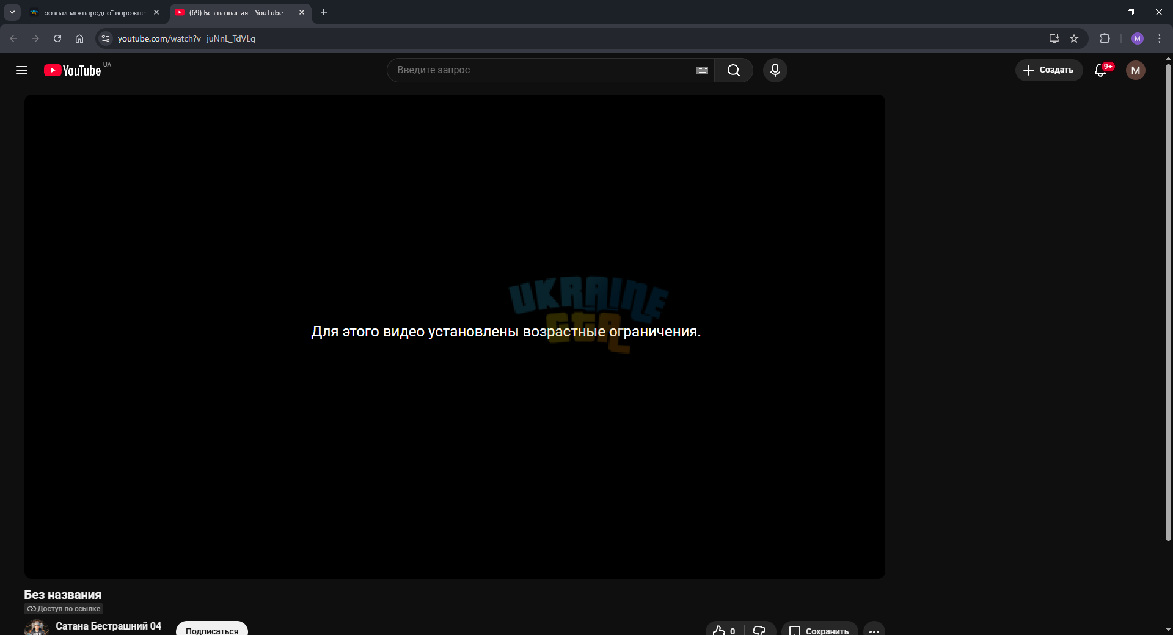Screen dimensions: 1173x635
Task: Open the on-screen keyboard icon in search
Action: click(702, 70)
